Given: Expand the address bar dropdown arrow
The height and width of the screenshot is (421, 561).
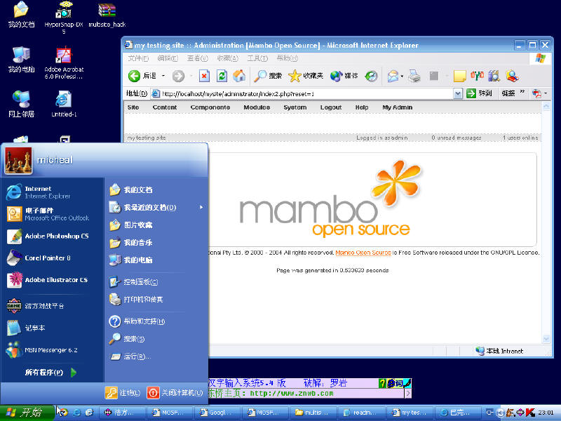Looking at the screenshot, I should [x=458, y=94].
